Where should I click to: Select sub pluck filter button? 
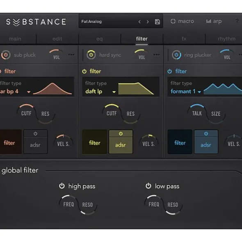click(11, 142)
